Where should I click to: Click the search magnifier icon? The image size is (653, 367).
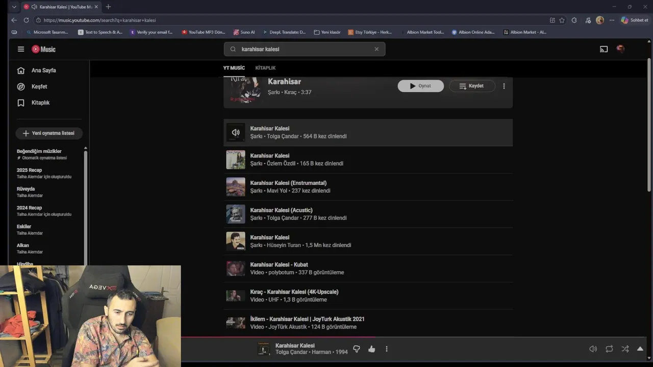tap(233, 49)
